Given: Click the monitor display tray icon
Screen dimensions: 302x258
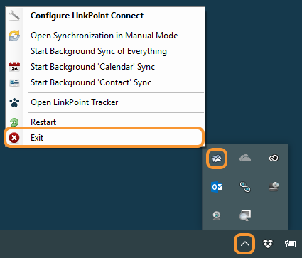Looking at the screenshot, I should [x=245, y=215].
